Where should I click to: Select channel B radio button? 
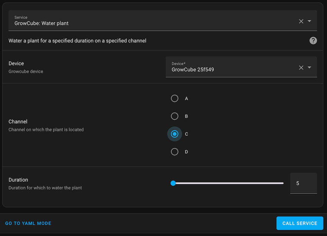click(174, 116)
